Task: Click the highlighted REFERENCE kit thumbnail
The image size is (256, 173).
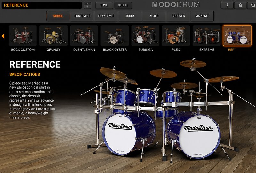Action: [237, 35]
